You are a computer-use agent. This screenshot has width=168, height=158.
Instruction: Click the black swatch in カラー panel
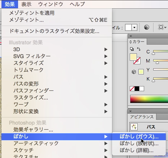(x=137, y=89)
